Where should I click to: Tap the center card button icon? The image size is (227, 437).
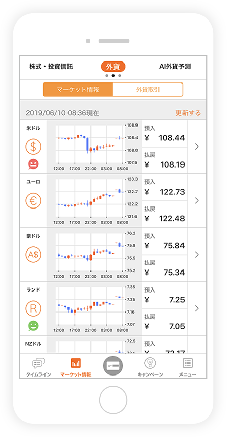112,365
